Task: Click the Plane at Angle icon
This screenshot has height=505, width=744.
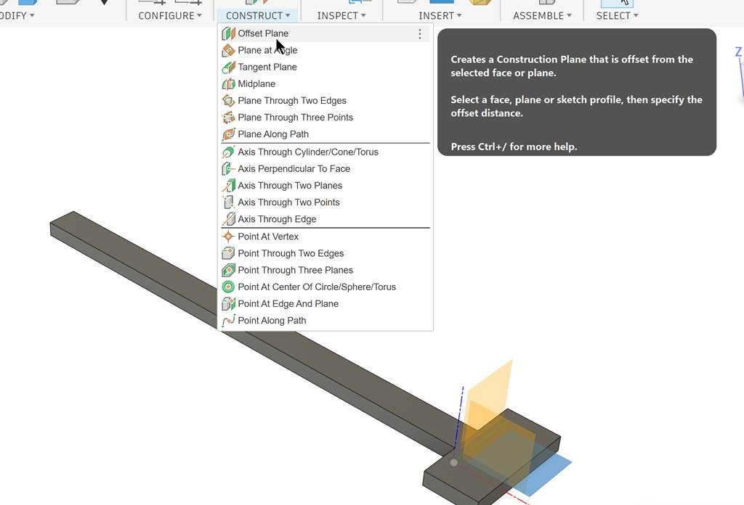Action: point(228,50)
